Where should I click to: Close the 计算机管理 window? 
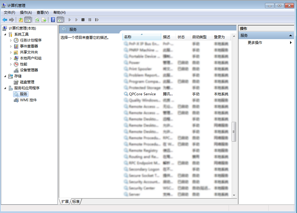point(290,6)
